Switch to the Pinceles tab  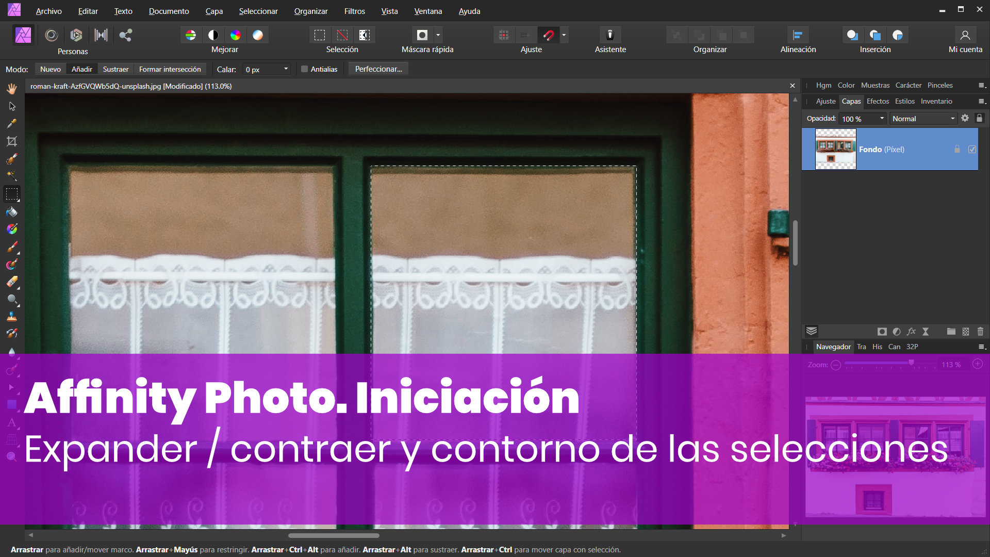[940, 85]
